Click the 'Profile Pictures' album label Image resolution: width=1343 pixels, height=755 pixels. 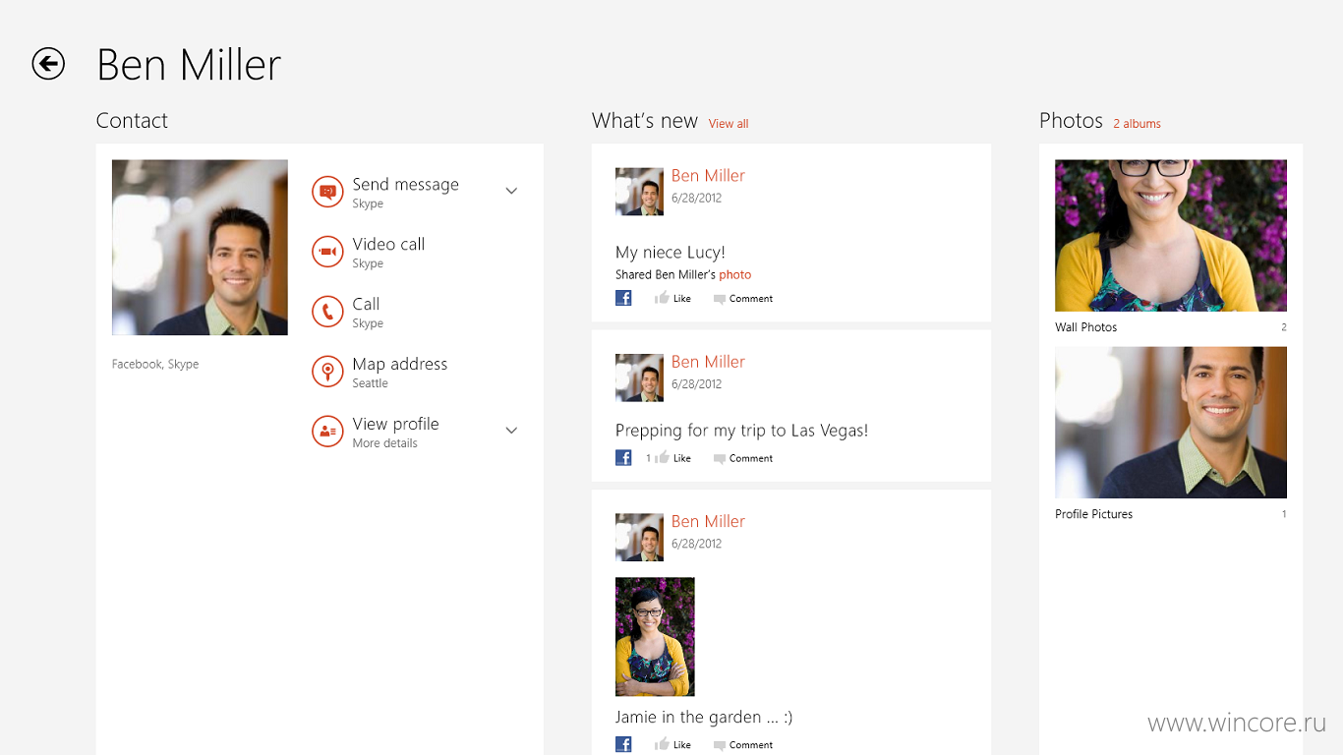1094,514
